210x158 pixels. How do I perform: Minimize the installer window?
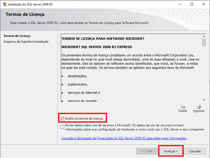(x=180, y=4)
